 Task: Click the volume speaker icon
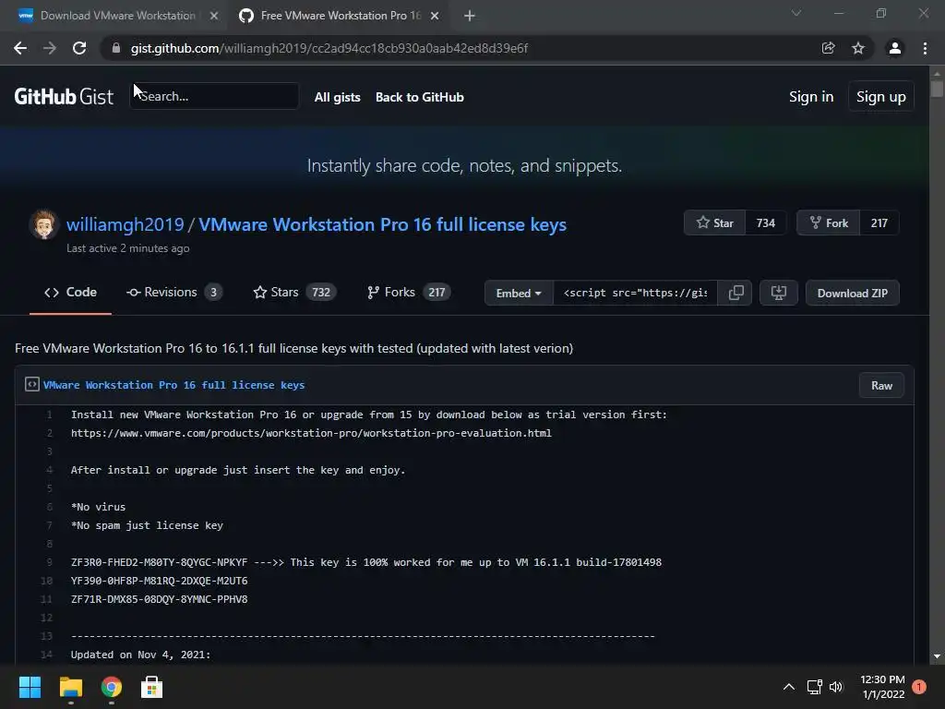tap(836, 687)
